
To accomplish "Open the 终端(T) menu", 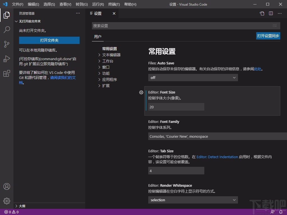I will pyautogui.click(x=114, y=4).
